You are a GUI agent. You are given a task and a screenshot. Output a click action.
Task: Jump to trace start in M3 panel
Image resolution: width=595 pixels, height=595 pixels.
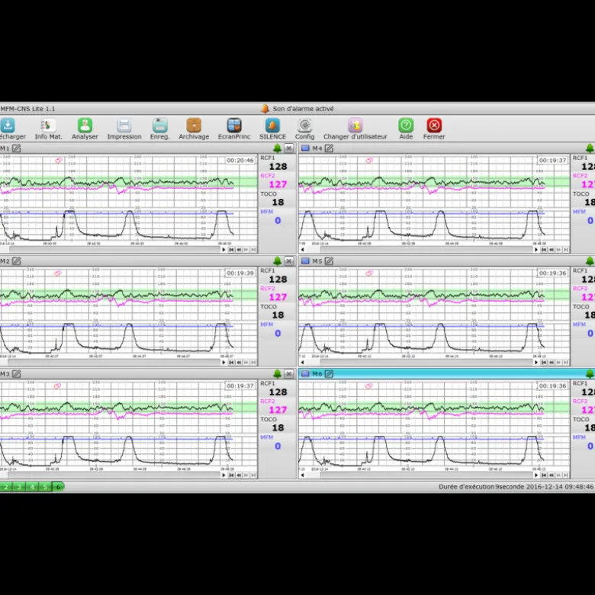(x=231, y=475)
